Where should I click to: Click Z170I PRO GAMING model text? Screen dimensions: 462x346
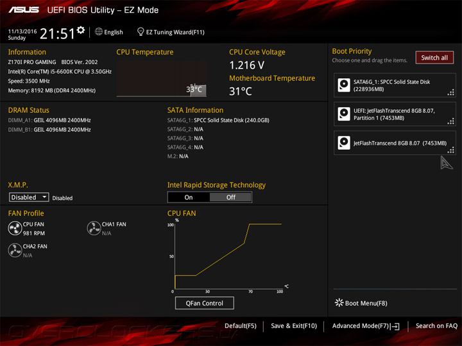(32, 62)
